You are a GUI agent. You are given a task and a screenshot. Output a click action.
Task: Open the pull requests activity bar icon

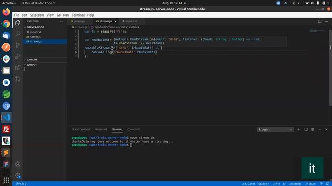click(x=18, y=79)
